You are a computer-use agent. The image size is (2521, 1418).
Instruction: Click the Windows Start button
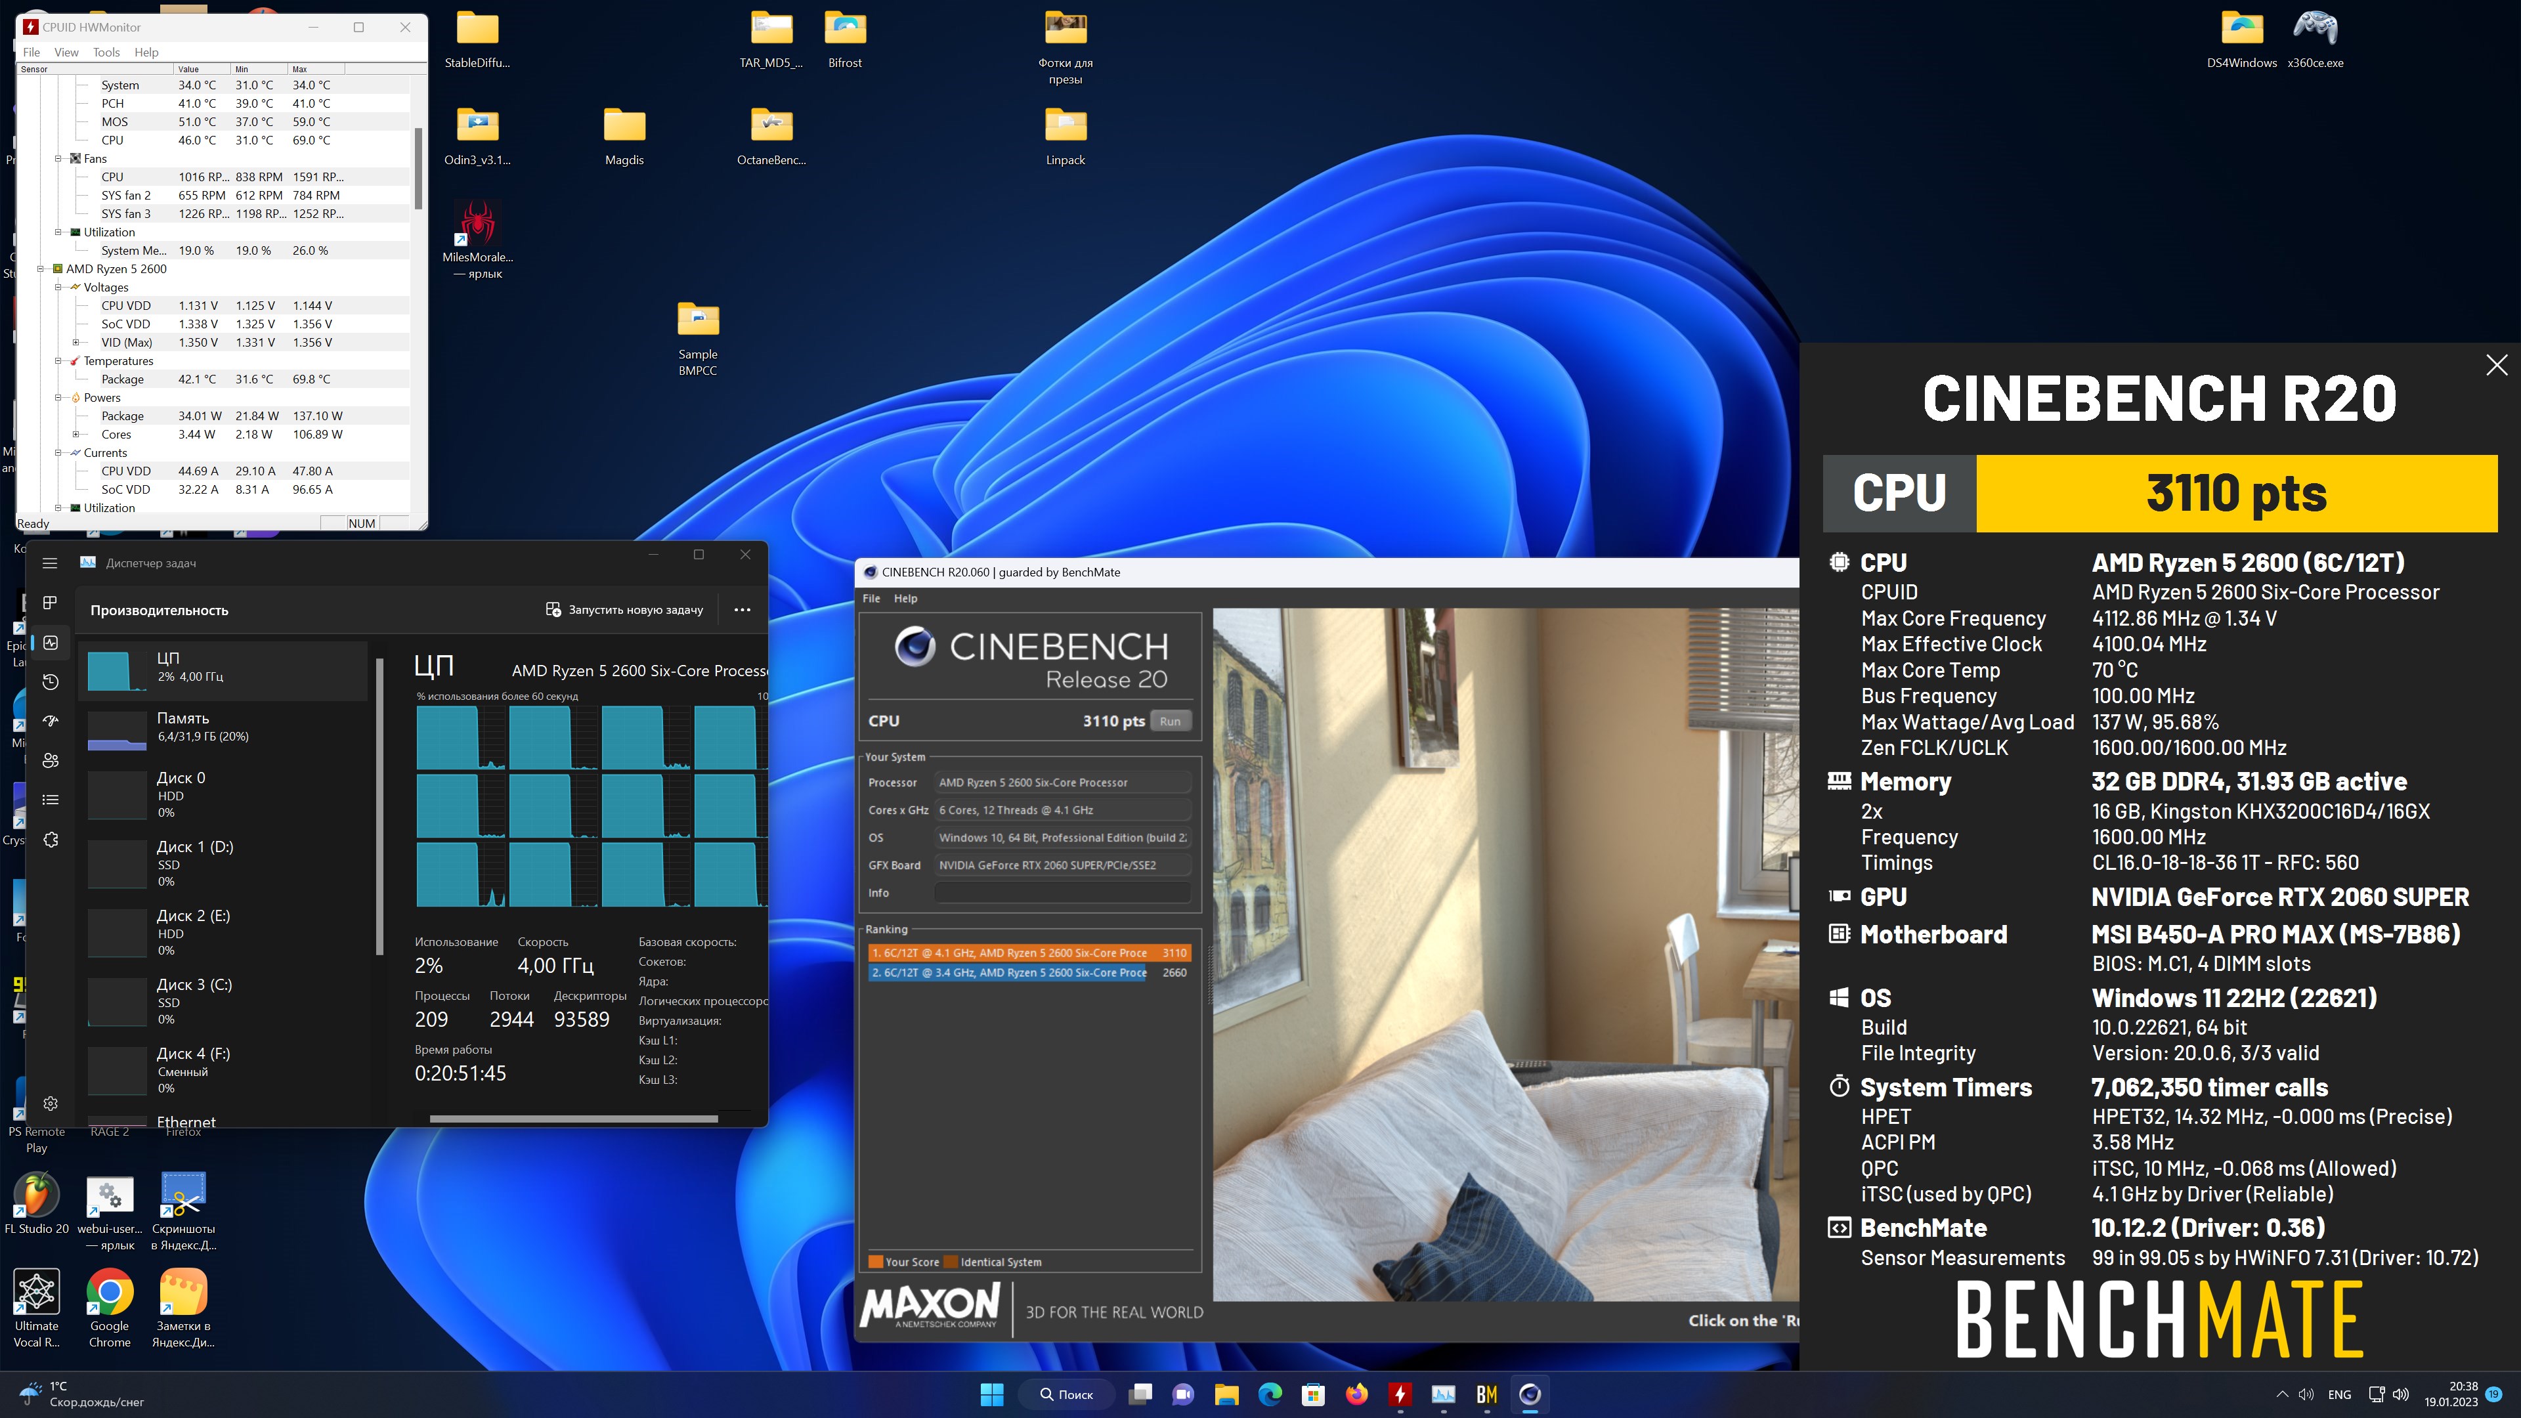click(991, 1394)
